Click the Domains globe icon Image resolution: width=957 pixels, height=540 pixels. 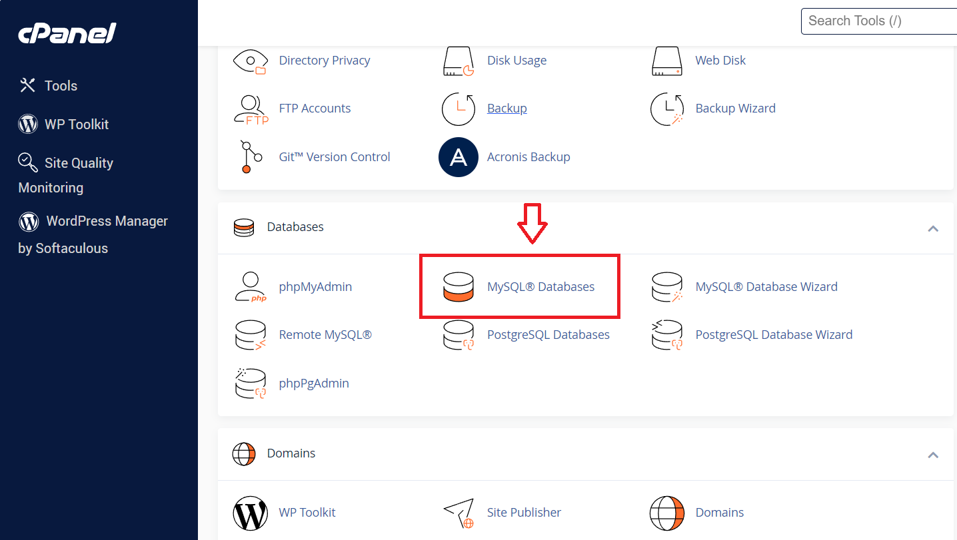(x=666, y=513)
